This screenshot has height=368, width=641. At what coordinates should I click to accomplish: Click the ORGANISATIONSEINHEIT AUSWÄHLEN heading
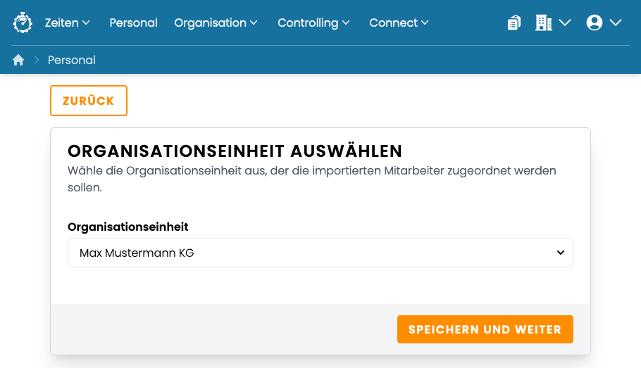coord(235,151)
